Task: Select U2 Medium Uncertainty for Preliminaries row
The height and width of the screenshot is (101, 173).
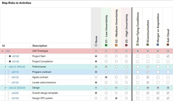Action: (x=116, y=67)
